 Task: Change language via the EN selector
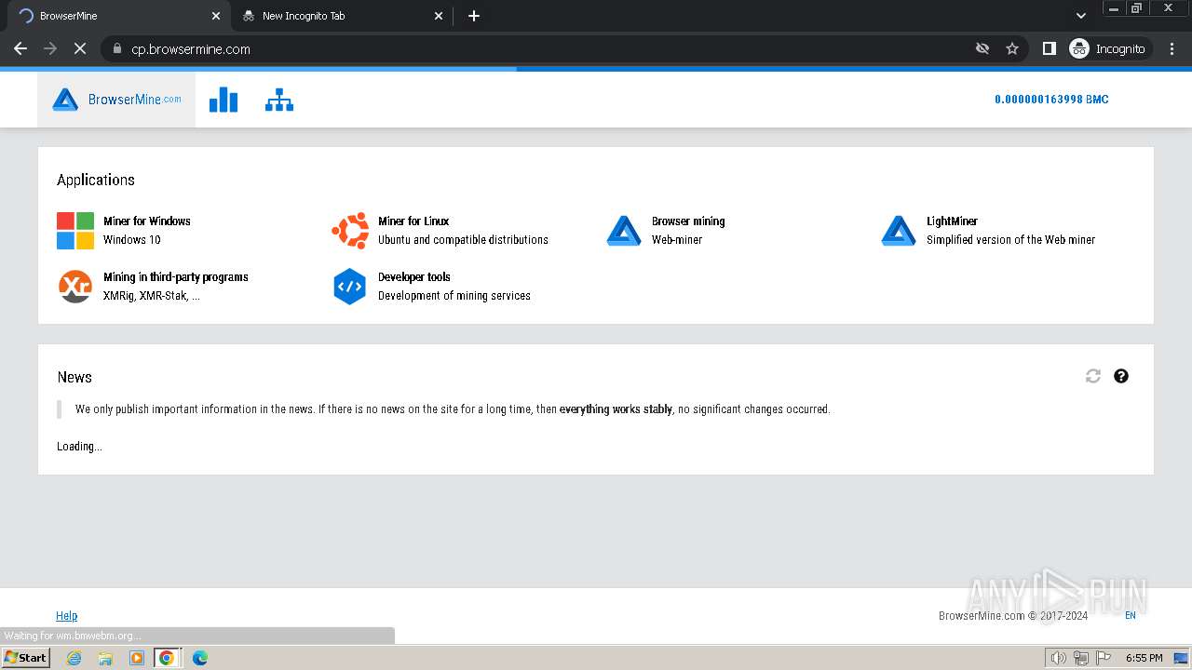(x=1131, y=616)
